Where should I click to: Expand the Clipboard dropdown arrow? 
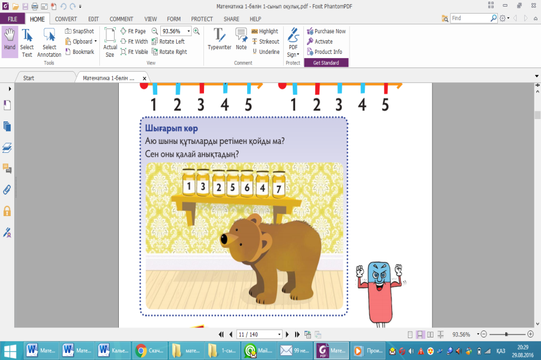pos(96,41)
